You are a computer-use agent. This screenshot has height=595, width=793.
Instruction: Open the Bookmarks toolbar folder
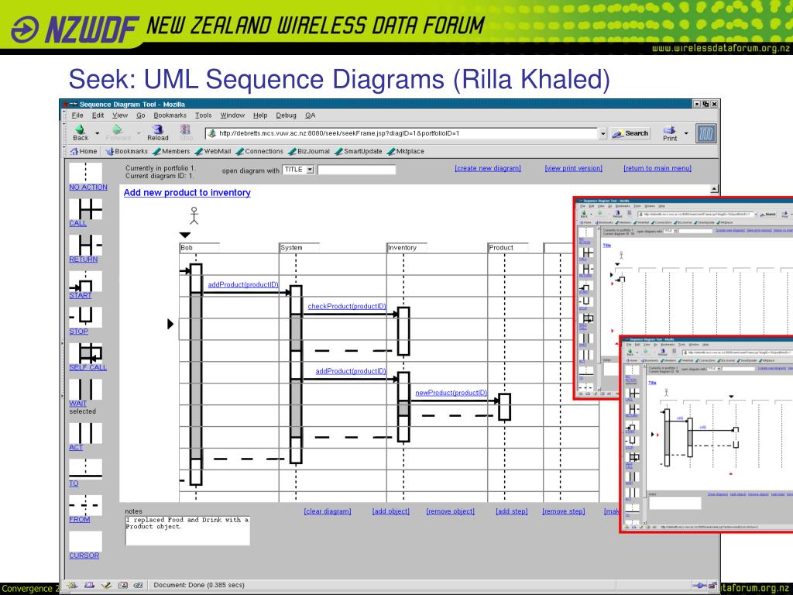click(126, 151)
